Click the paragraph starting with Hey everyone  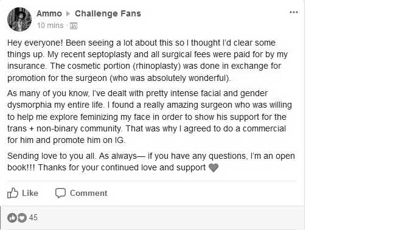(147, 60)
